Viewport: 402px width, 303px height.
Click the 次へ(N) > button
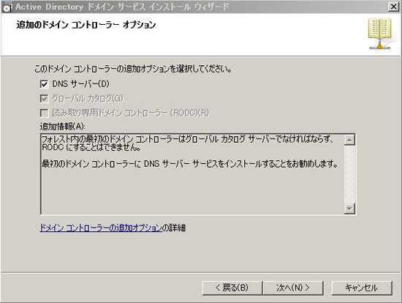pos(293,288)
